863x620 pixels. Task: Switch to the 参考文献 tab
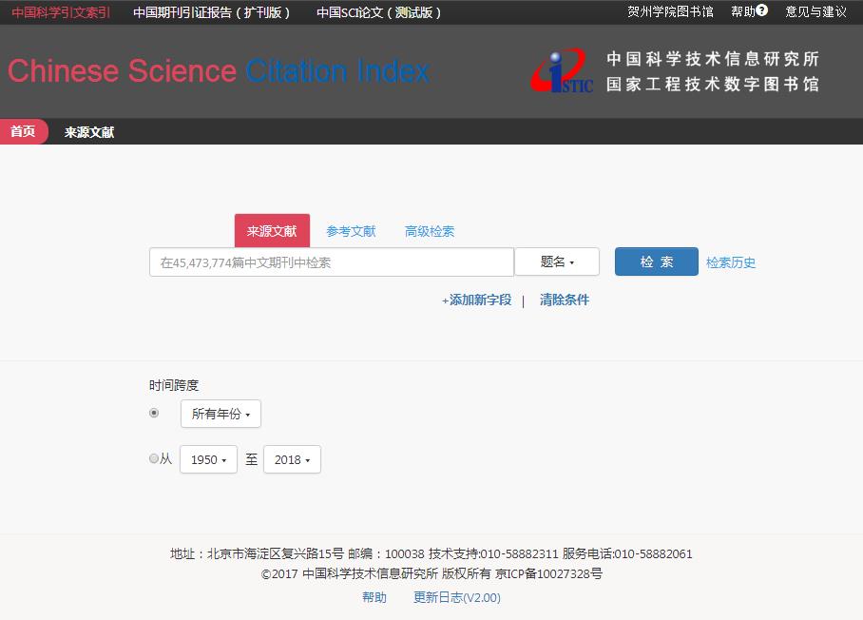pos(351,231)
